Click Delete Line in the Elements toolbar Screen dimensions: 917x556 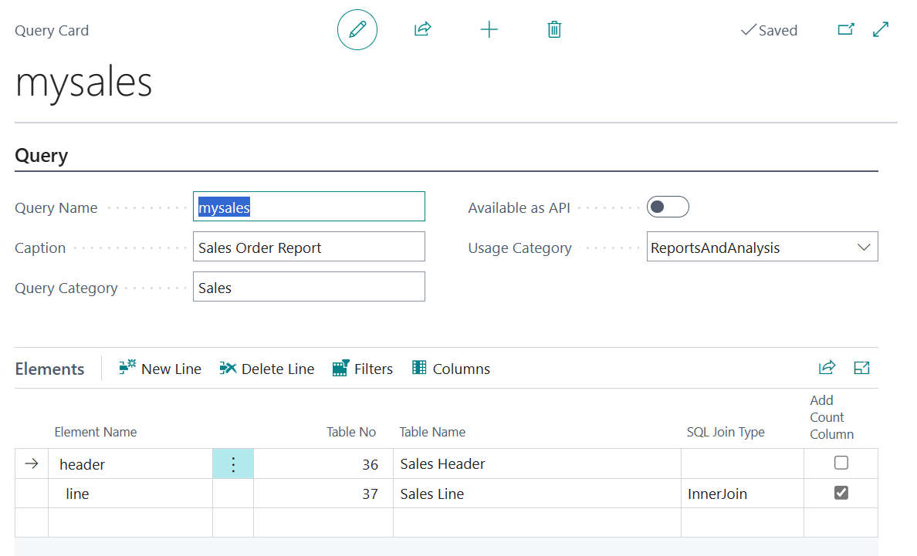tap(266, 368)
